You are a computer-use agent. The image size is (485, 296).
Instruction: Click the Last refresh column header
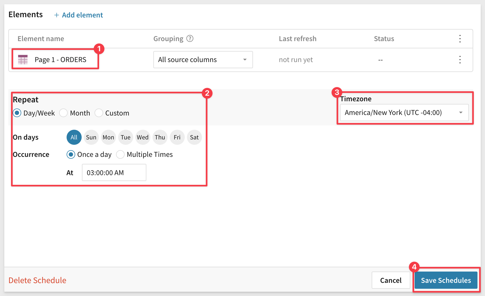point(298,39)
